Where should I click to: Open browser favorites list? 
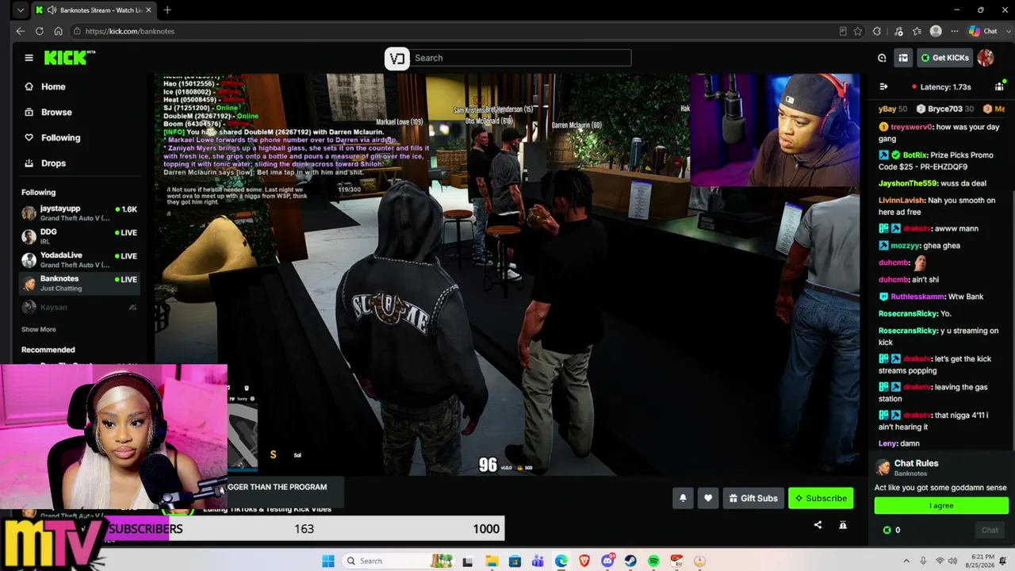[x=917, y=31]
